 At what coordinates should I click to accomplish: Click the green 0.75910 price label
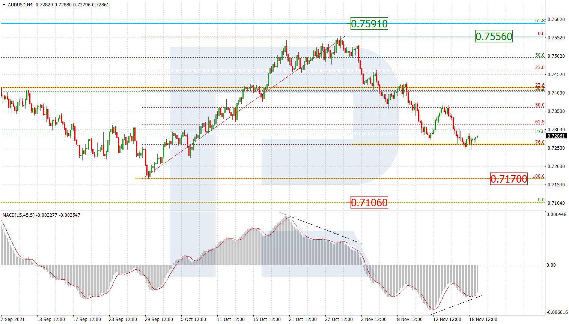[369, 24]
